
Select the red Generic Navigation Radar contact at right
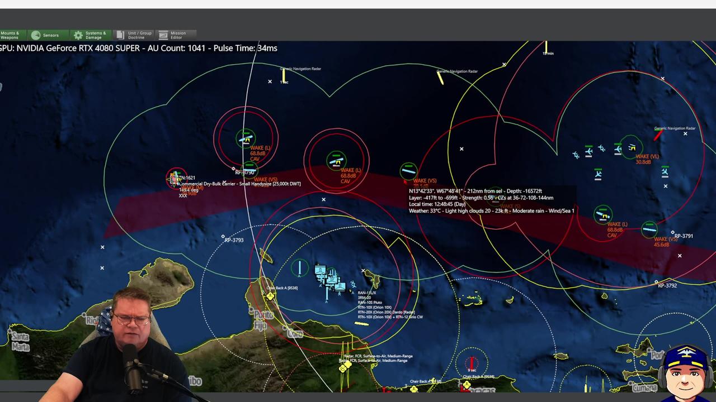[658, 134]
